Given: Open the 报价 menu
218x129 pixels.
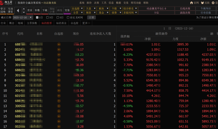Looking at the screenshot, I should [x=89, y=3].
